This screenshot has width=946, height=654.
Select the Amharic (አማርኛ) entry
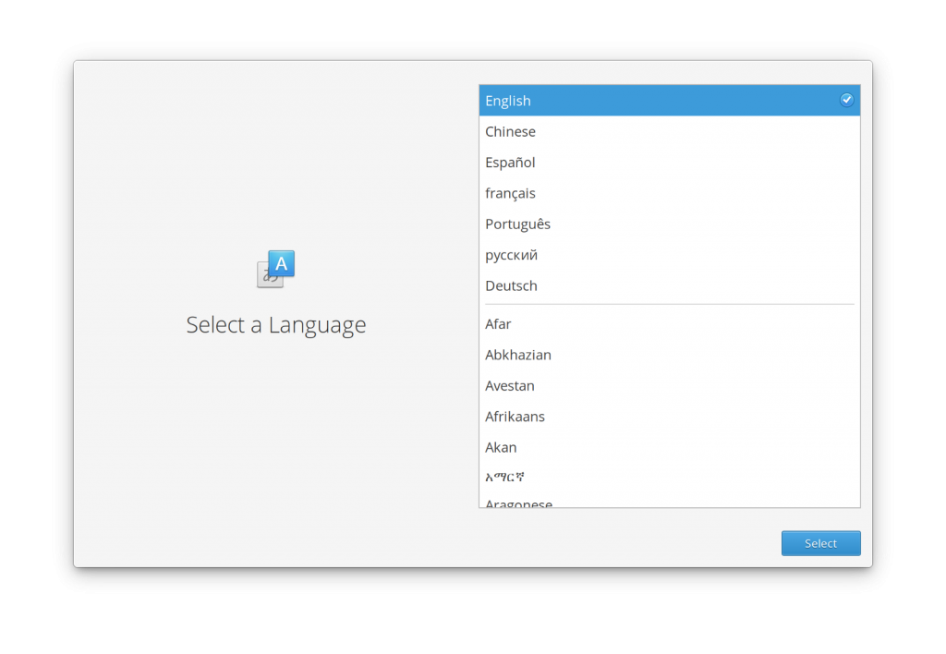pyautogui.click(x=506, y=477)
